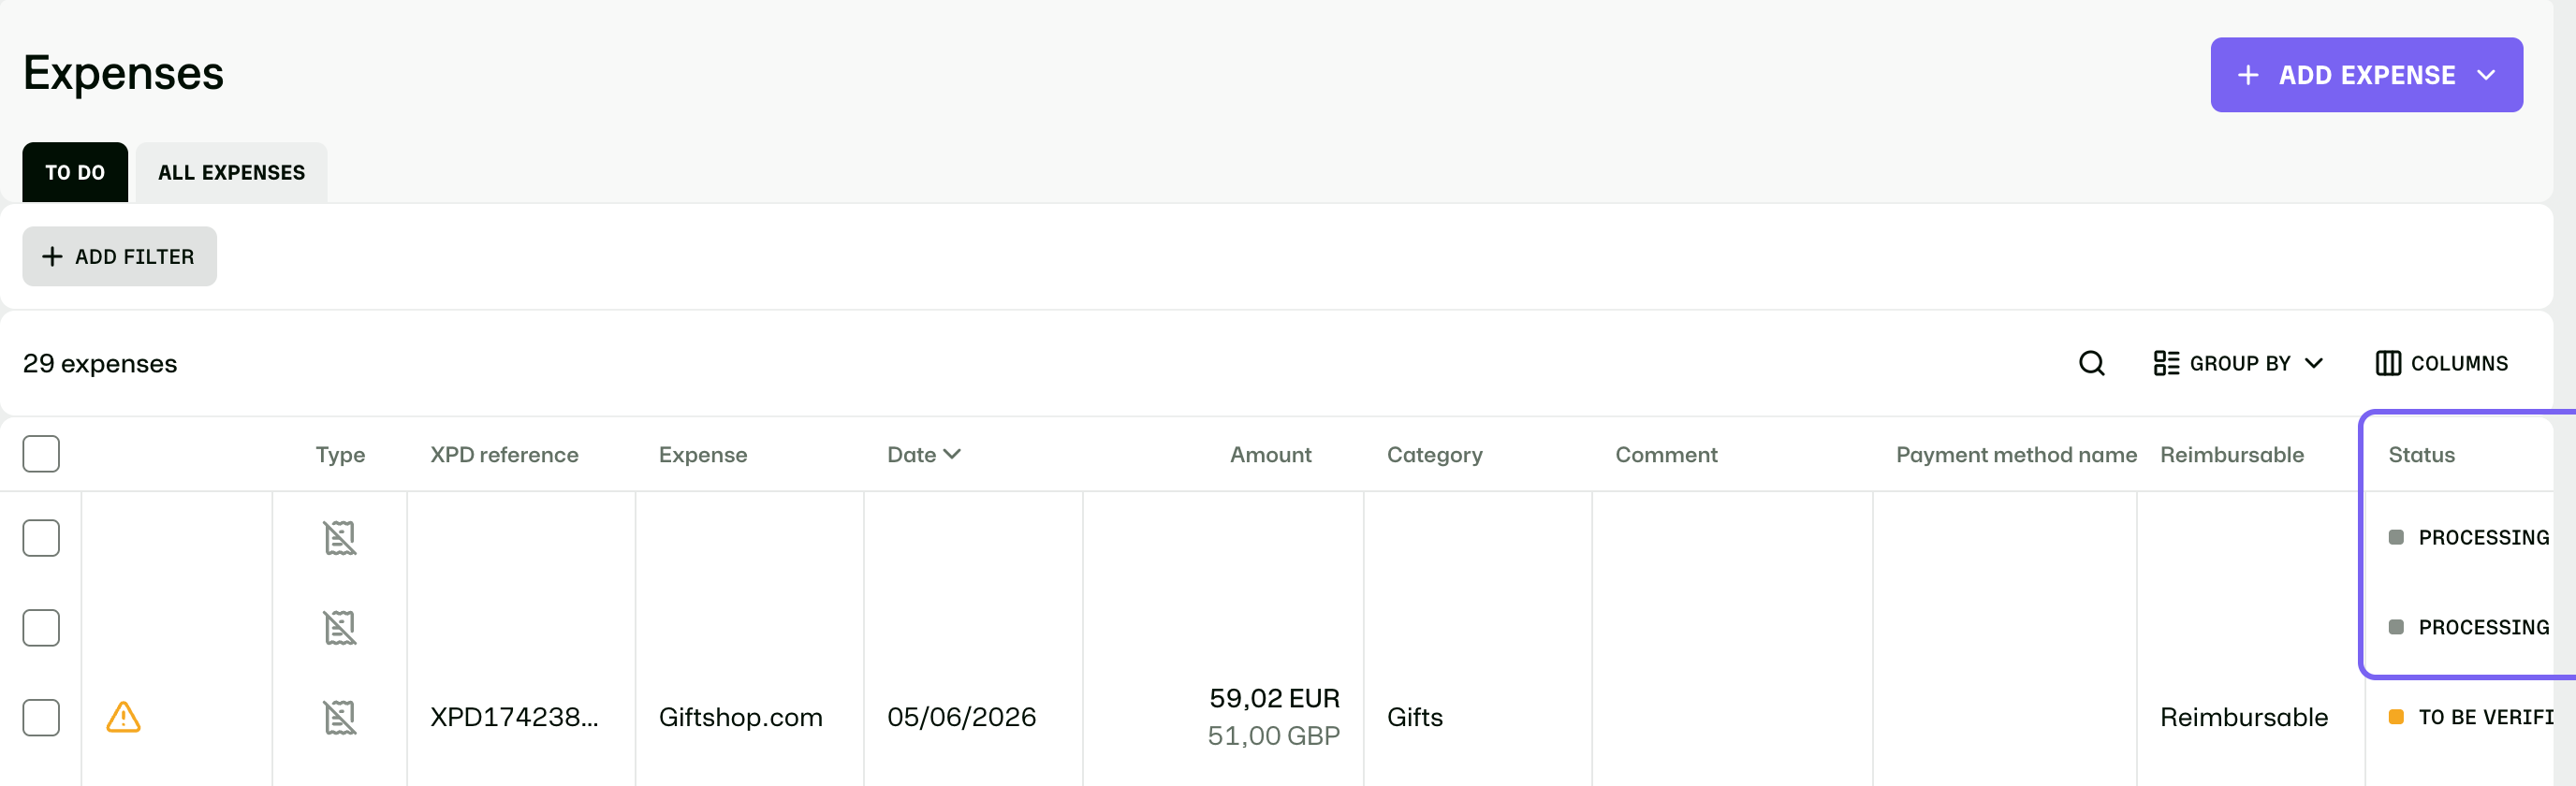The image size is (2576, 786).
Task: Switch to the To Do tab
Action: tap(75, 172)
